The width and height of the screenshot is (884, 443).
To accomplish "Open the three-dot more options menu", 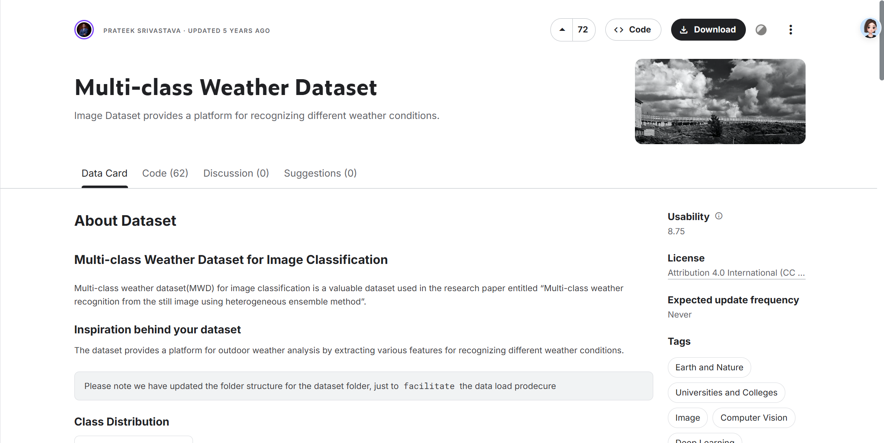I will 790,30.
